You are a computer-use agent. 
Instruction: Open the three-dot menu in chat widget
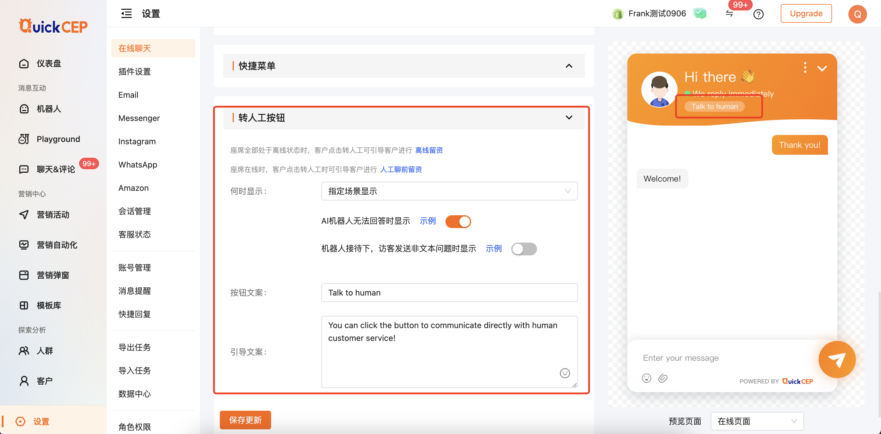coord(805,67)
